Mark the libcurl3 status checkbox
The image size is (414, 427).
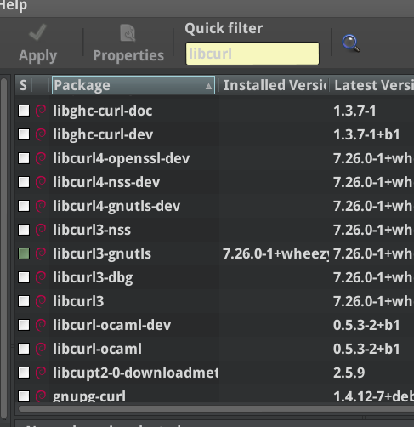(x=24, y=301)
